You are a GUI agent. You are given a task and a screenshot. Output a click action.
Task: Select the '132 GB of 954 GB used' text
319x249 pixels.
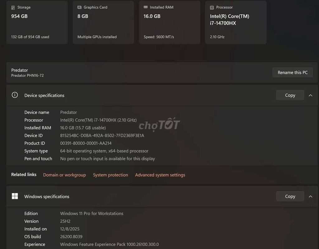tap(30, 37)
